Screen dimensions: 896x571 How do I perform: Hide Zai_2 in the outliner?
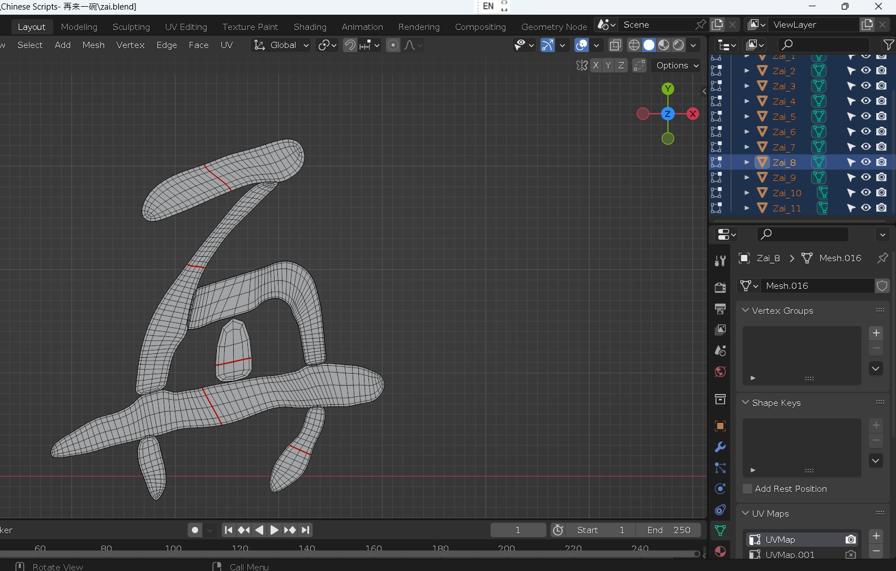point(866,71)
